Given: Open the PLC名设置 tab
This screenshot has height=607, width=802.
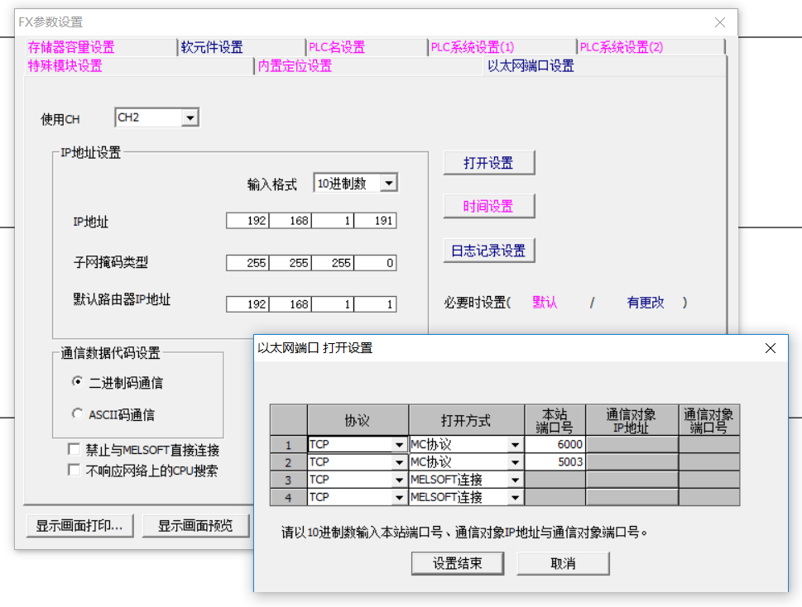Looking at the screenshot, I should (336, 48).
